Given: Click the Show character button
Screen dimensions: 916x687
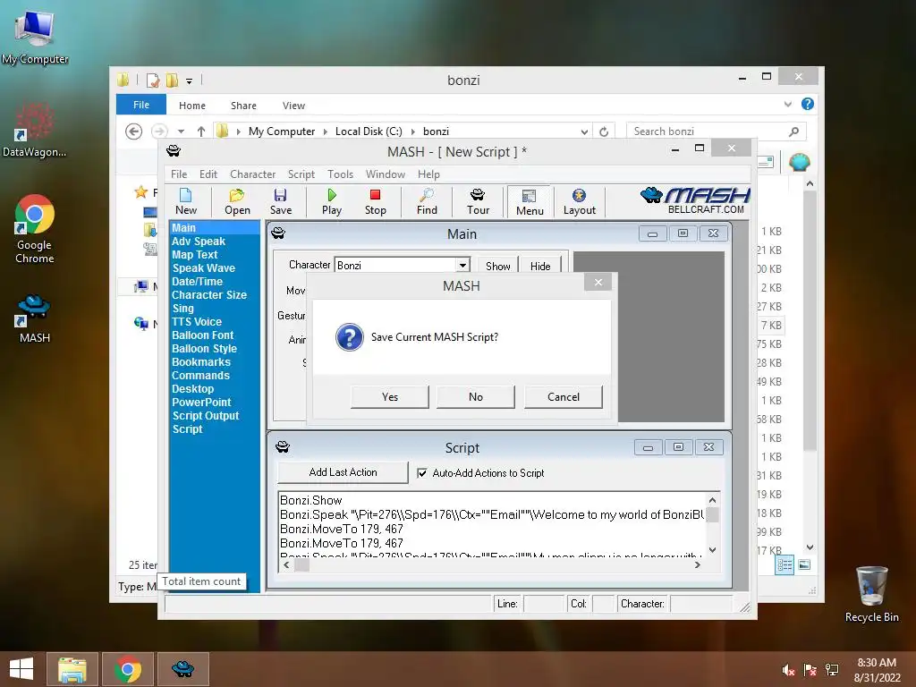Looking at the screenshot, I should (497, 266).
